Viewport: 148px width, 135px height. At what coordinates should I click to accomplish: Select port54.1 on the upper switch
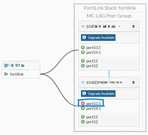point(94,53)
